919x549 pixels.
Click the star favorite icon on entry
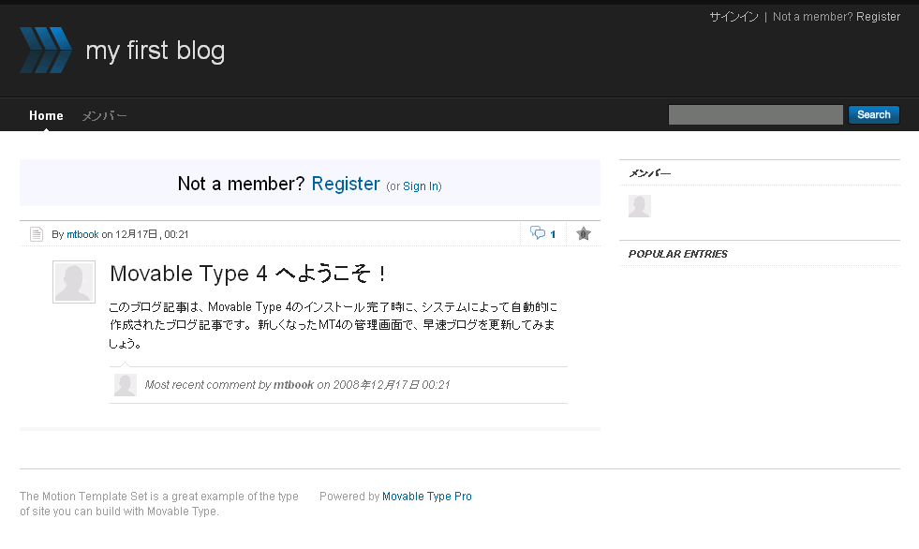point(584,234)
